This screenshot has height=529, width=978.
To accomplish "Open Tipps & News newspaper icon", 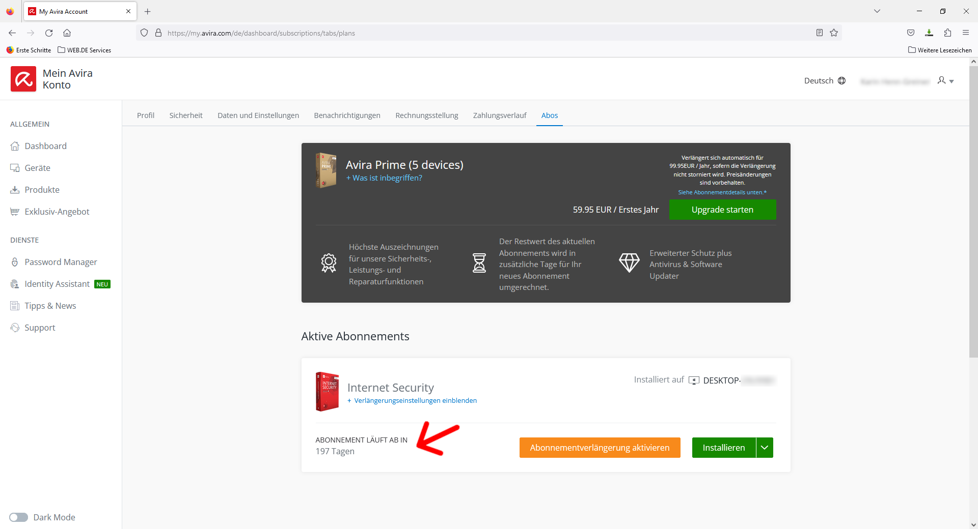I will (15, 306).
